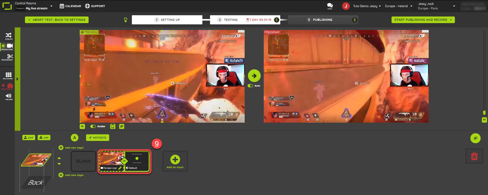This screenshot has width=488, height=195.
Task: Click Abort Test, Back to Settings button
Action: point(57,20)
